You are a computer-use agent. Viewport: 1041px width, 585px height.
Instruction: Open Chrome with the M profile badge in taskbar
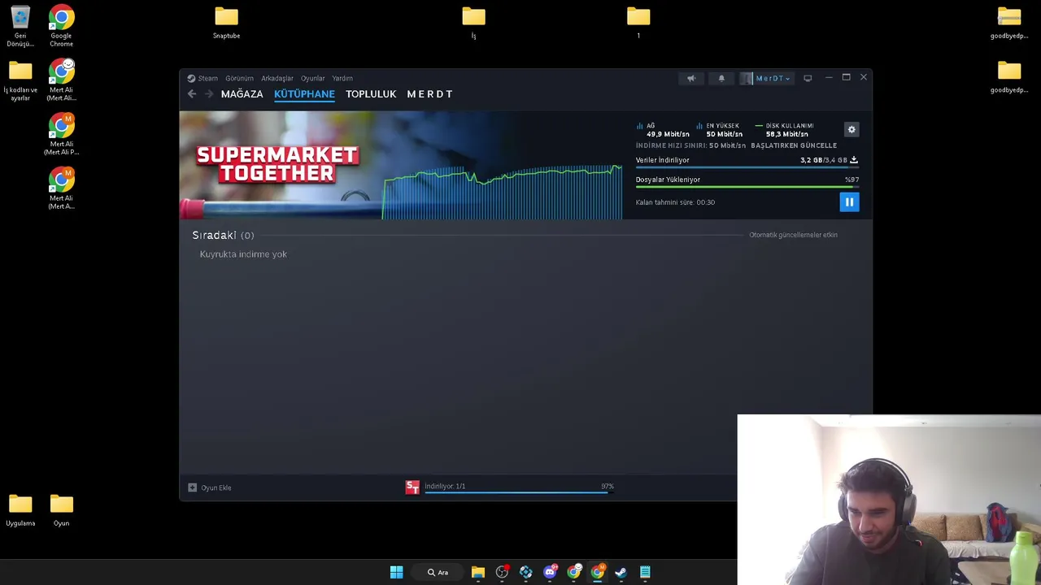click(x=598, y=572)
